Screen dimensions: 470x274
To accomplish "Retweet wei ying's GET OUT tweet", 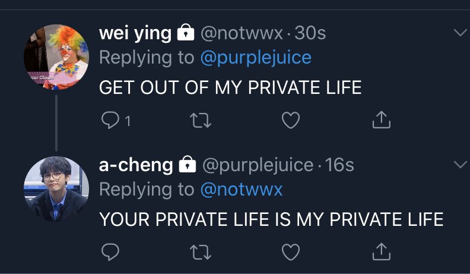I will [201, 120].
